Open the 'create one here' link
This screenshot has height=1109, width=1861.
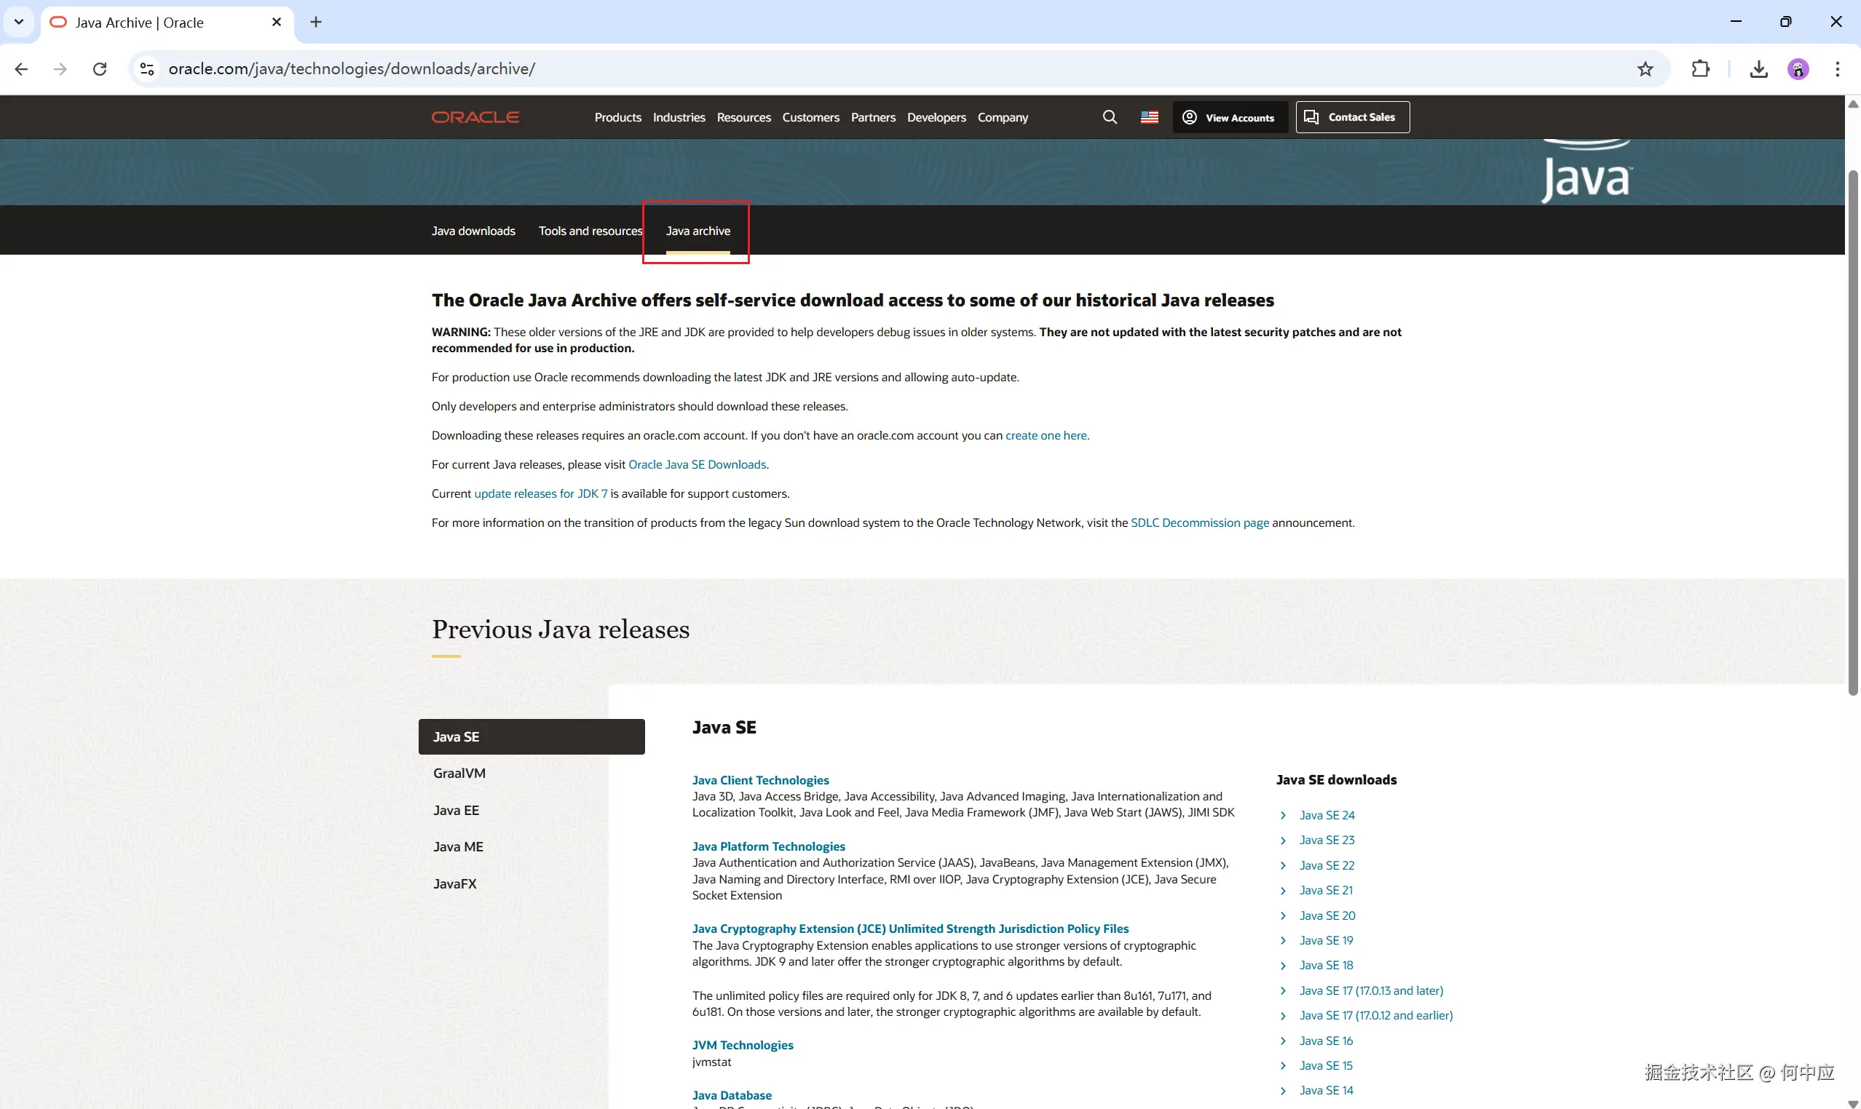(x=1046, y=436)
